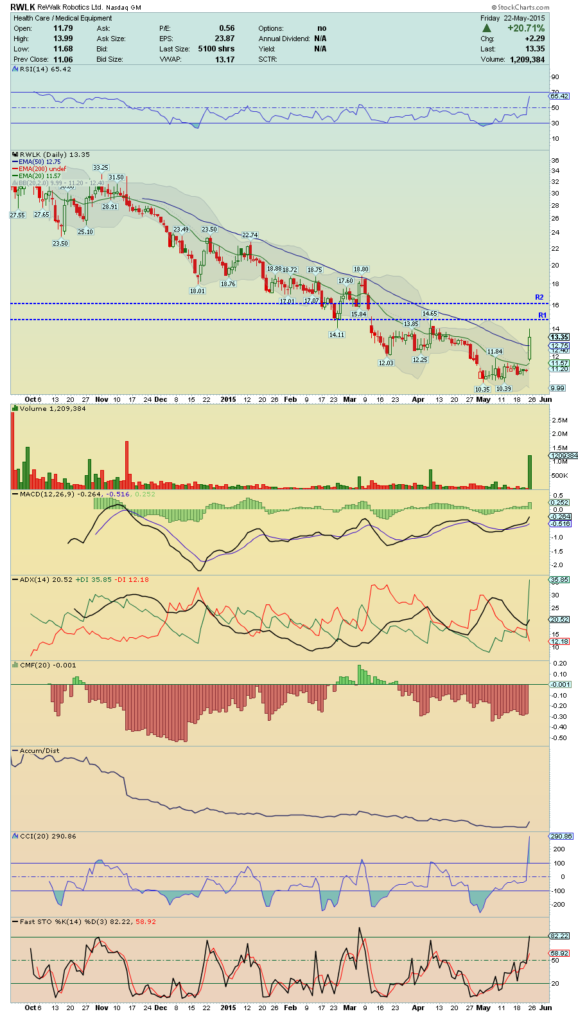Click the date Friday 22-May-2015

point(512,18)
